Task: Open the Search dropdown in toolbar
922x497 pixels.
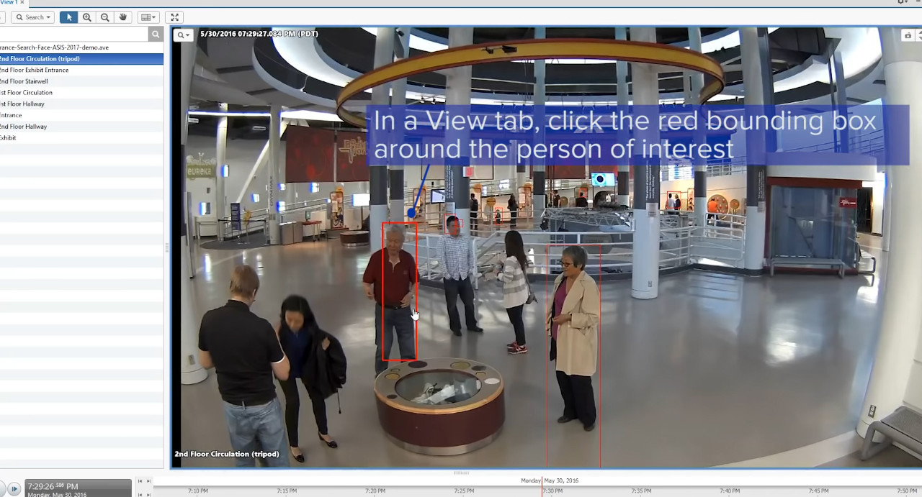Action: click(x=32, y=17)
